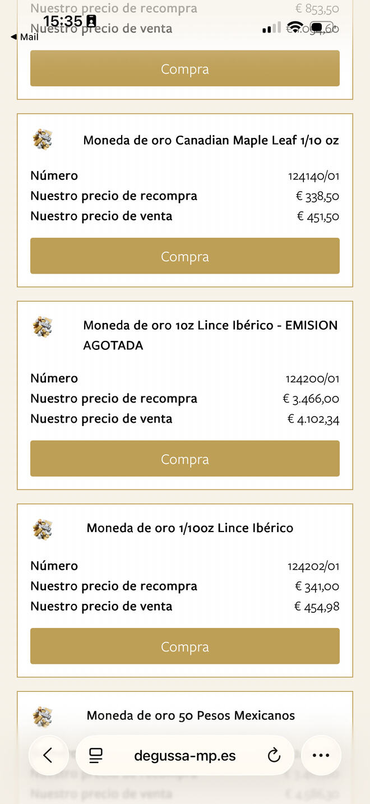Screen dimensions: 370x804
Task: Open the browser more options menu
Action: (321, 755)
